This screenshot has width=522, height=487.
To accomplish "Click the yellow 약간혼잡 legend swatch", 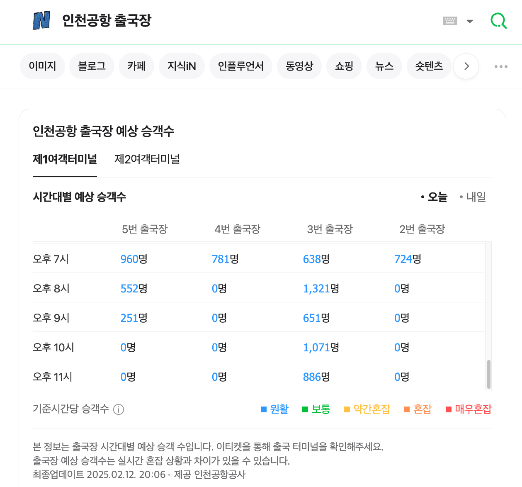I will [347, 409].
